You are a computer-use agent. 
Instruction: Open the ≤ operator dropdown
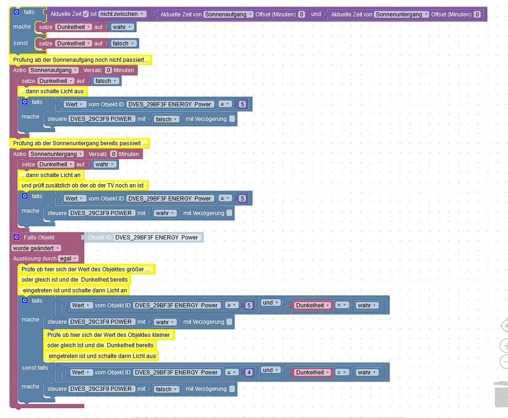pos(232,373)
